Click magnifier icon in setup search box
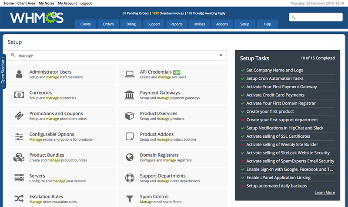The image size is (348, 207). point(13,55)
